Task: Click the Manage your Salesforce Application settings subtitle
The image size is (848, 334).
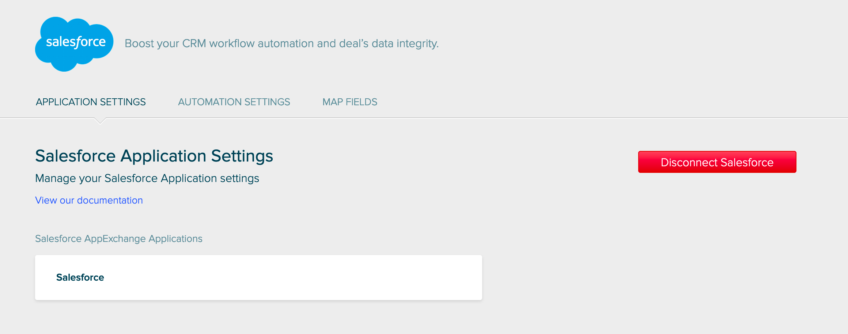Action: (x=147, y=178)
